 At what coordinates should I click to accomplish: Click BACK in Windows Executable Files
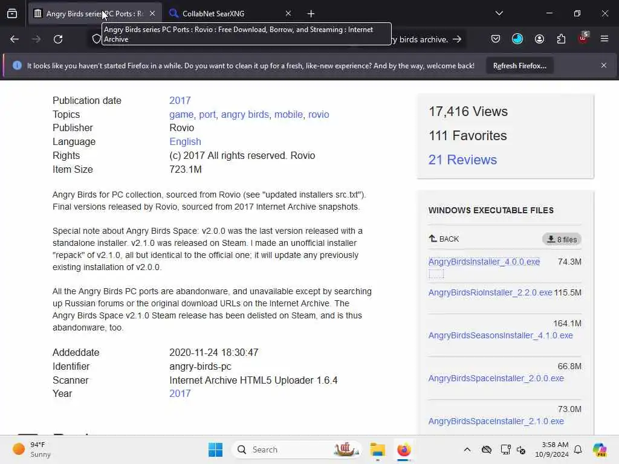pos(444,239)
